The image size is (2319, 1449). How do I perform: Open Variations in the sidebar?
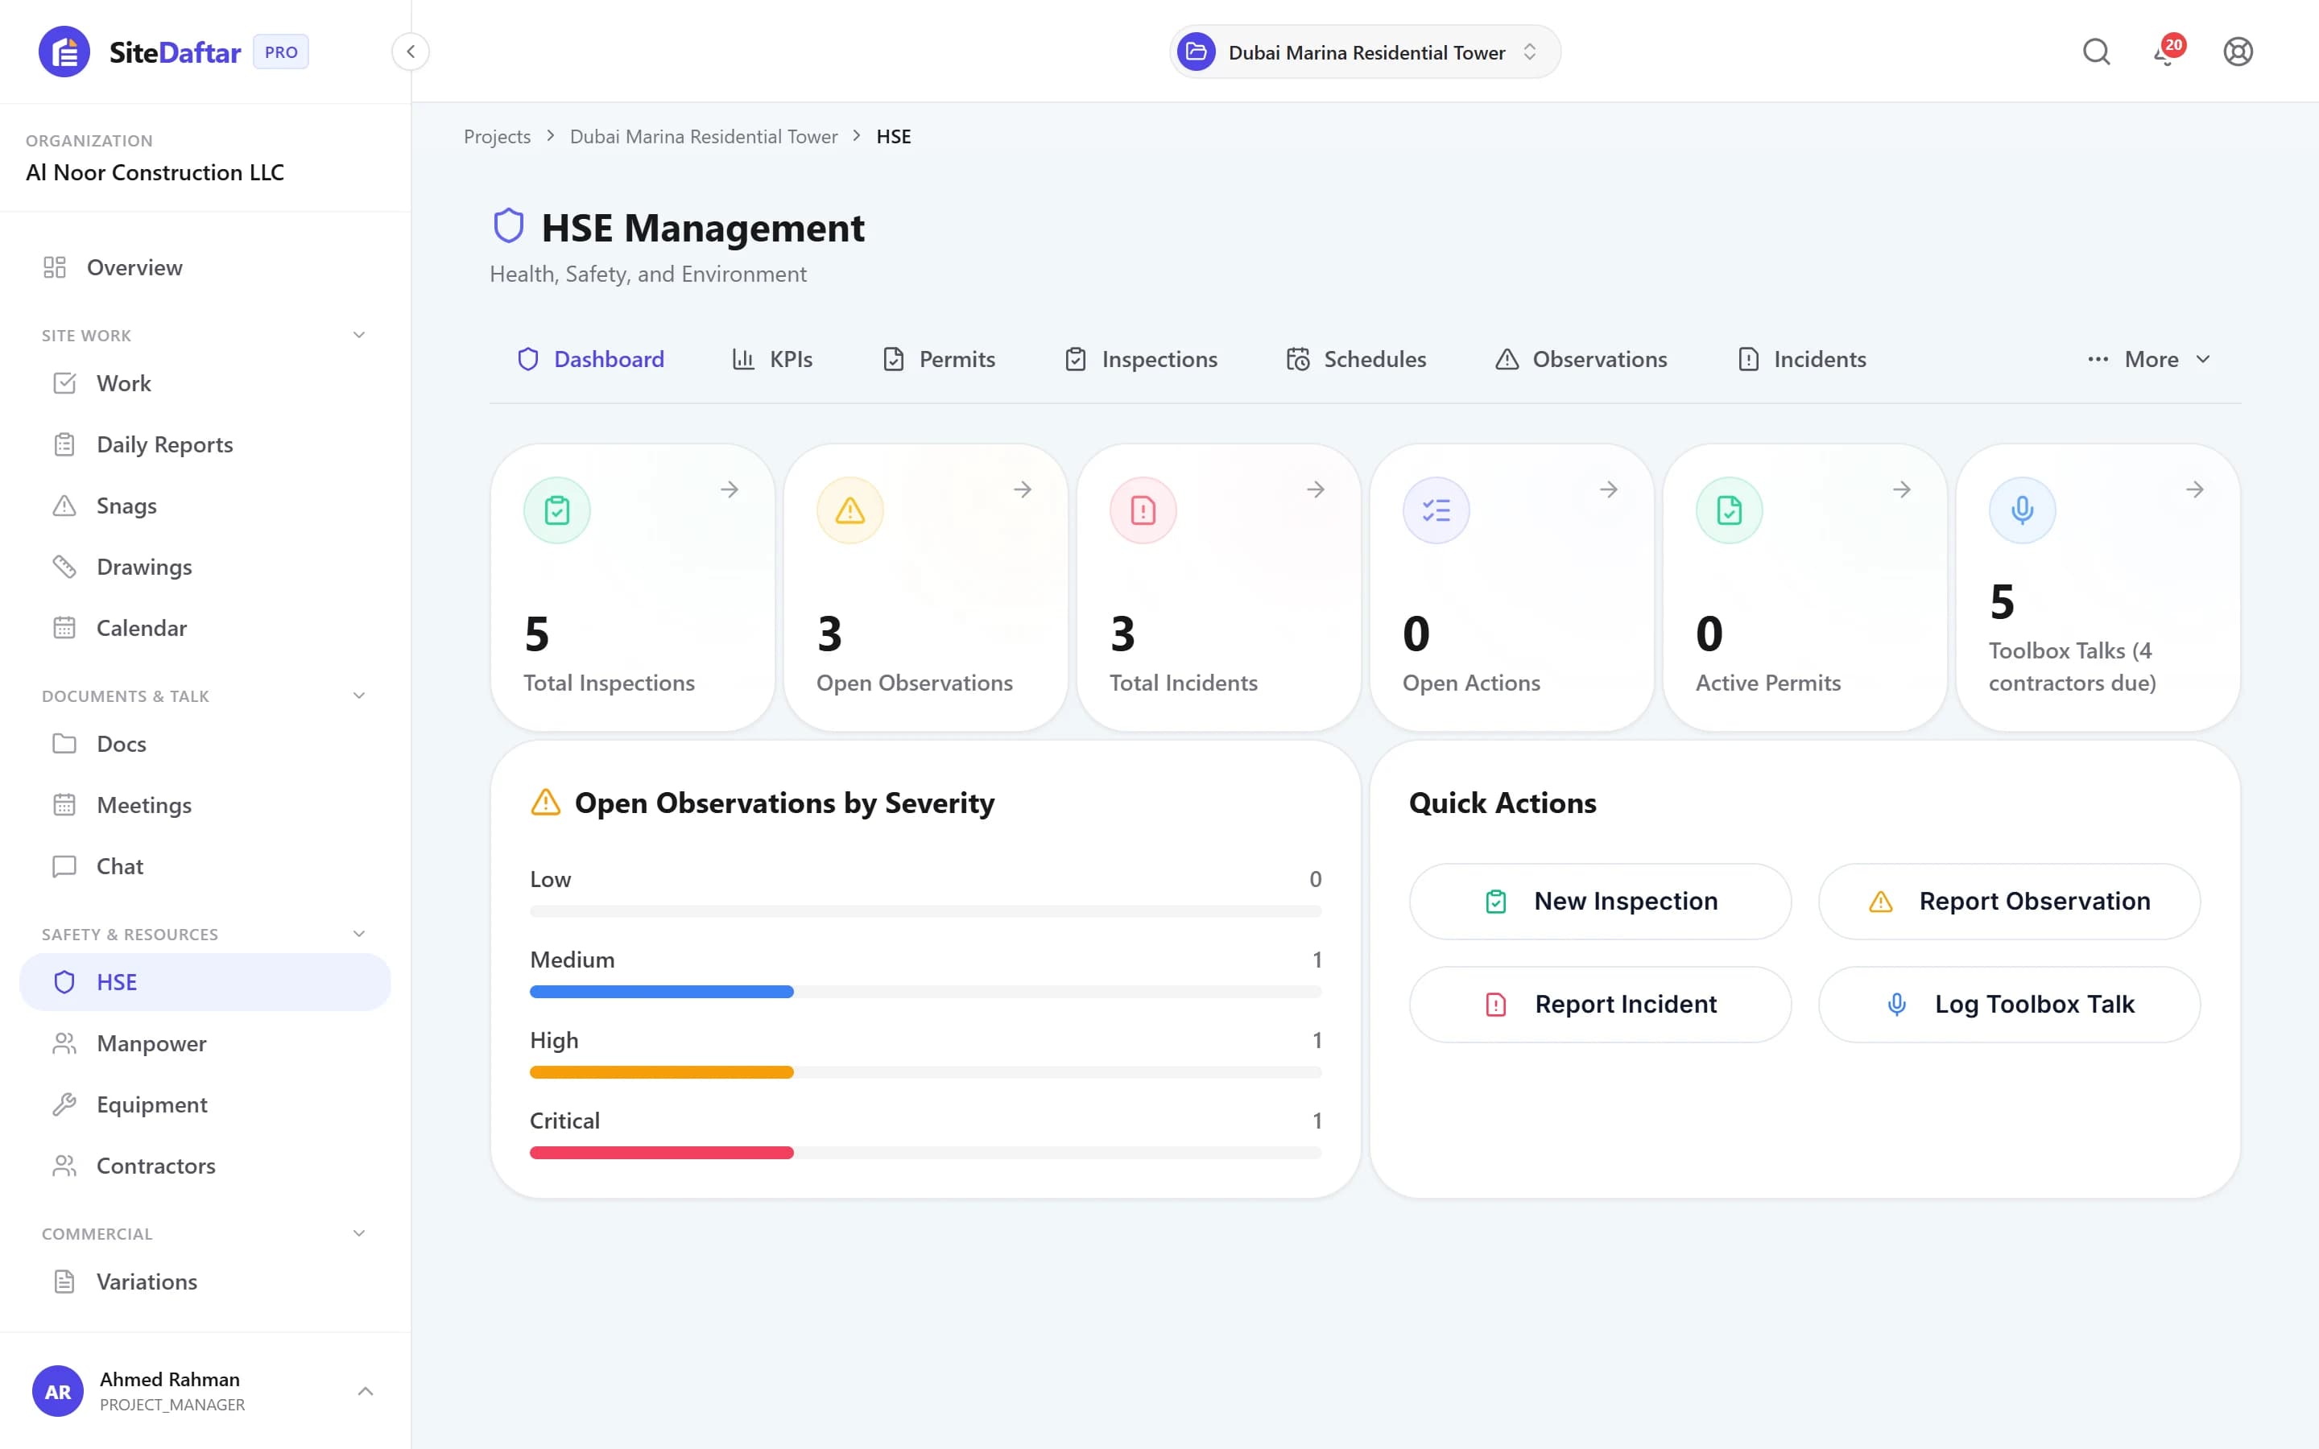coord(205,1282)
